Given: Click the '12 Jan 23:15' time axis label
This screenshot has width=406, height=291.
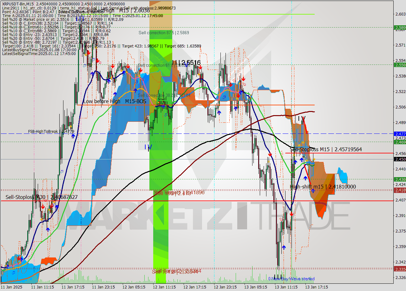Looking at the screenshot, I should point(225,287).
